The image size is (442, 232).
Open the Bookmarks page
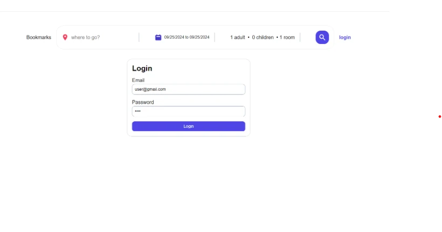click(x=39, y=38)
